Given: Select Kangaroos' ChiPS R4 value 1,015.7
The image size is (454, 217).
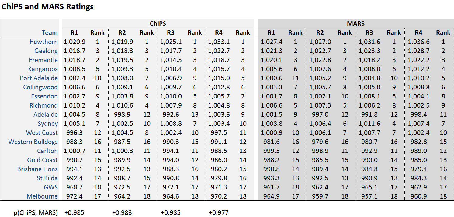Looking at the screenshot, I should pos(219,69).
